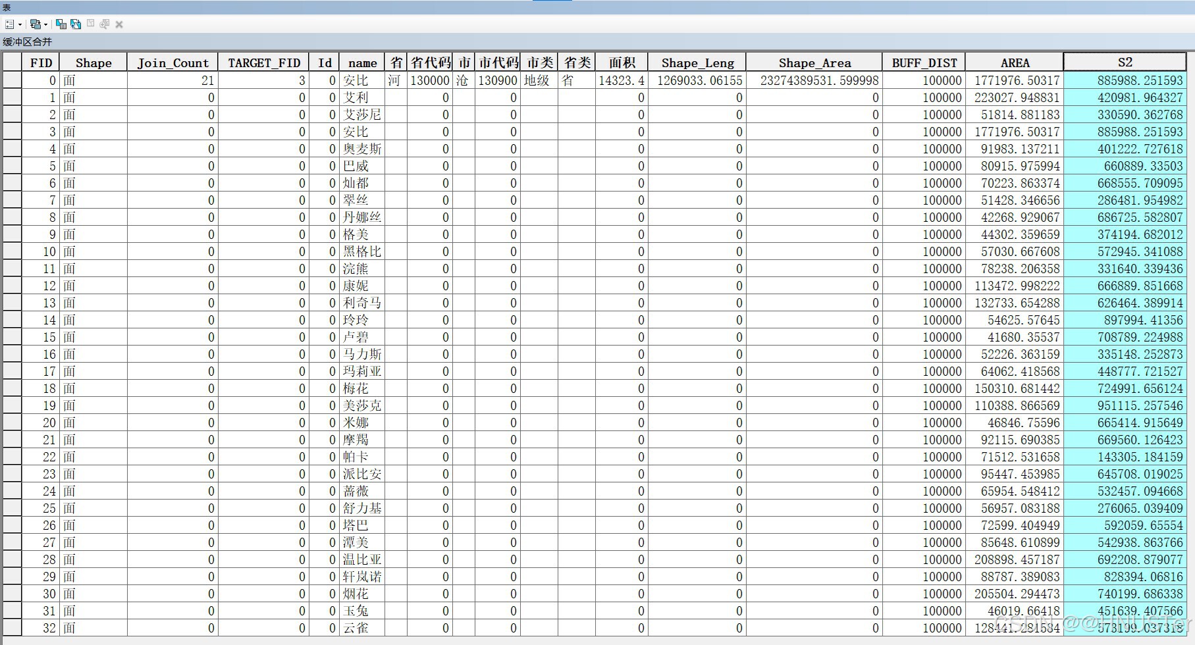The height and width of the screenshot is (645, 1195).
Task: Select the 市类 column header
Action: click(x=540, y=63)
